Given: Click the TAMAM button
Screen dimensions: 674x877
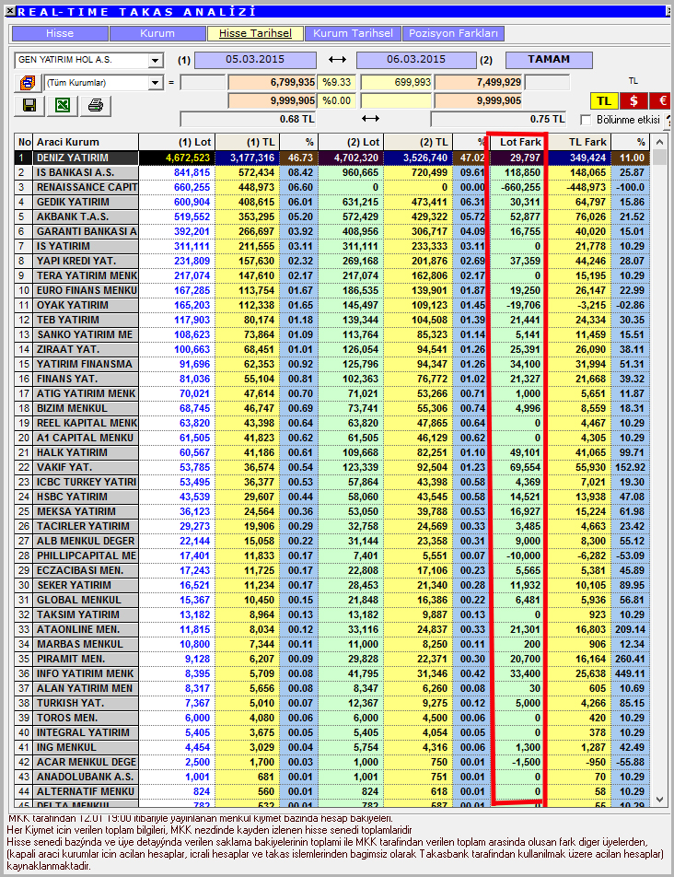Looking at the screenshot, I should click(x=549, y=60).
